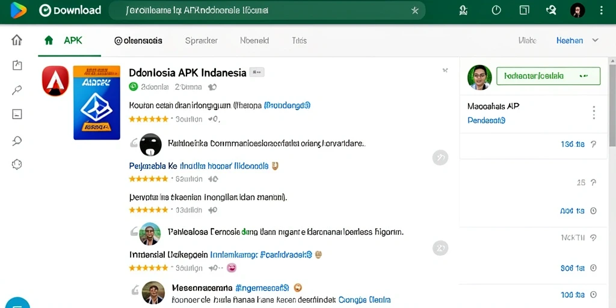Open the Download logo in header
Screen dimensions: 616x308
coord(70,11)
